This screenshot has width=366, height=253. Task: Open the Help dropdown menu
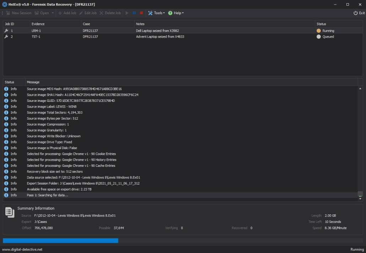tap(176, 13)
